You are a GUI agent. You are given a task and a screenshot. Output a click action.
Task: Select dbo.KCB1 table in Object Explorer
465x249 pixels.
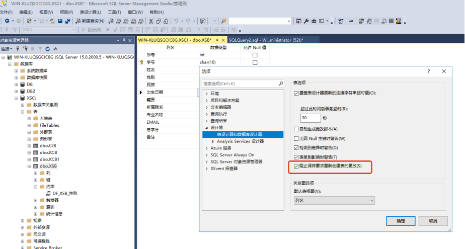49,159
